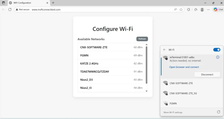Restore down the browser window
Viewport: 224px width, 119px height.
pos(213,3)
